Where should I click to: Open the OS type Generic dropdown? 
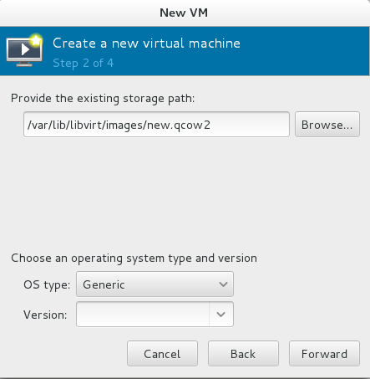(155, 284)
